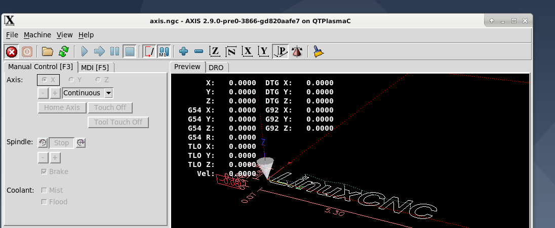Switch to Z top view

tap(215, 52)
